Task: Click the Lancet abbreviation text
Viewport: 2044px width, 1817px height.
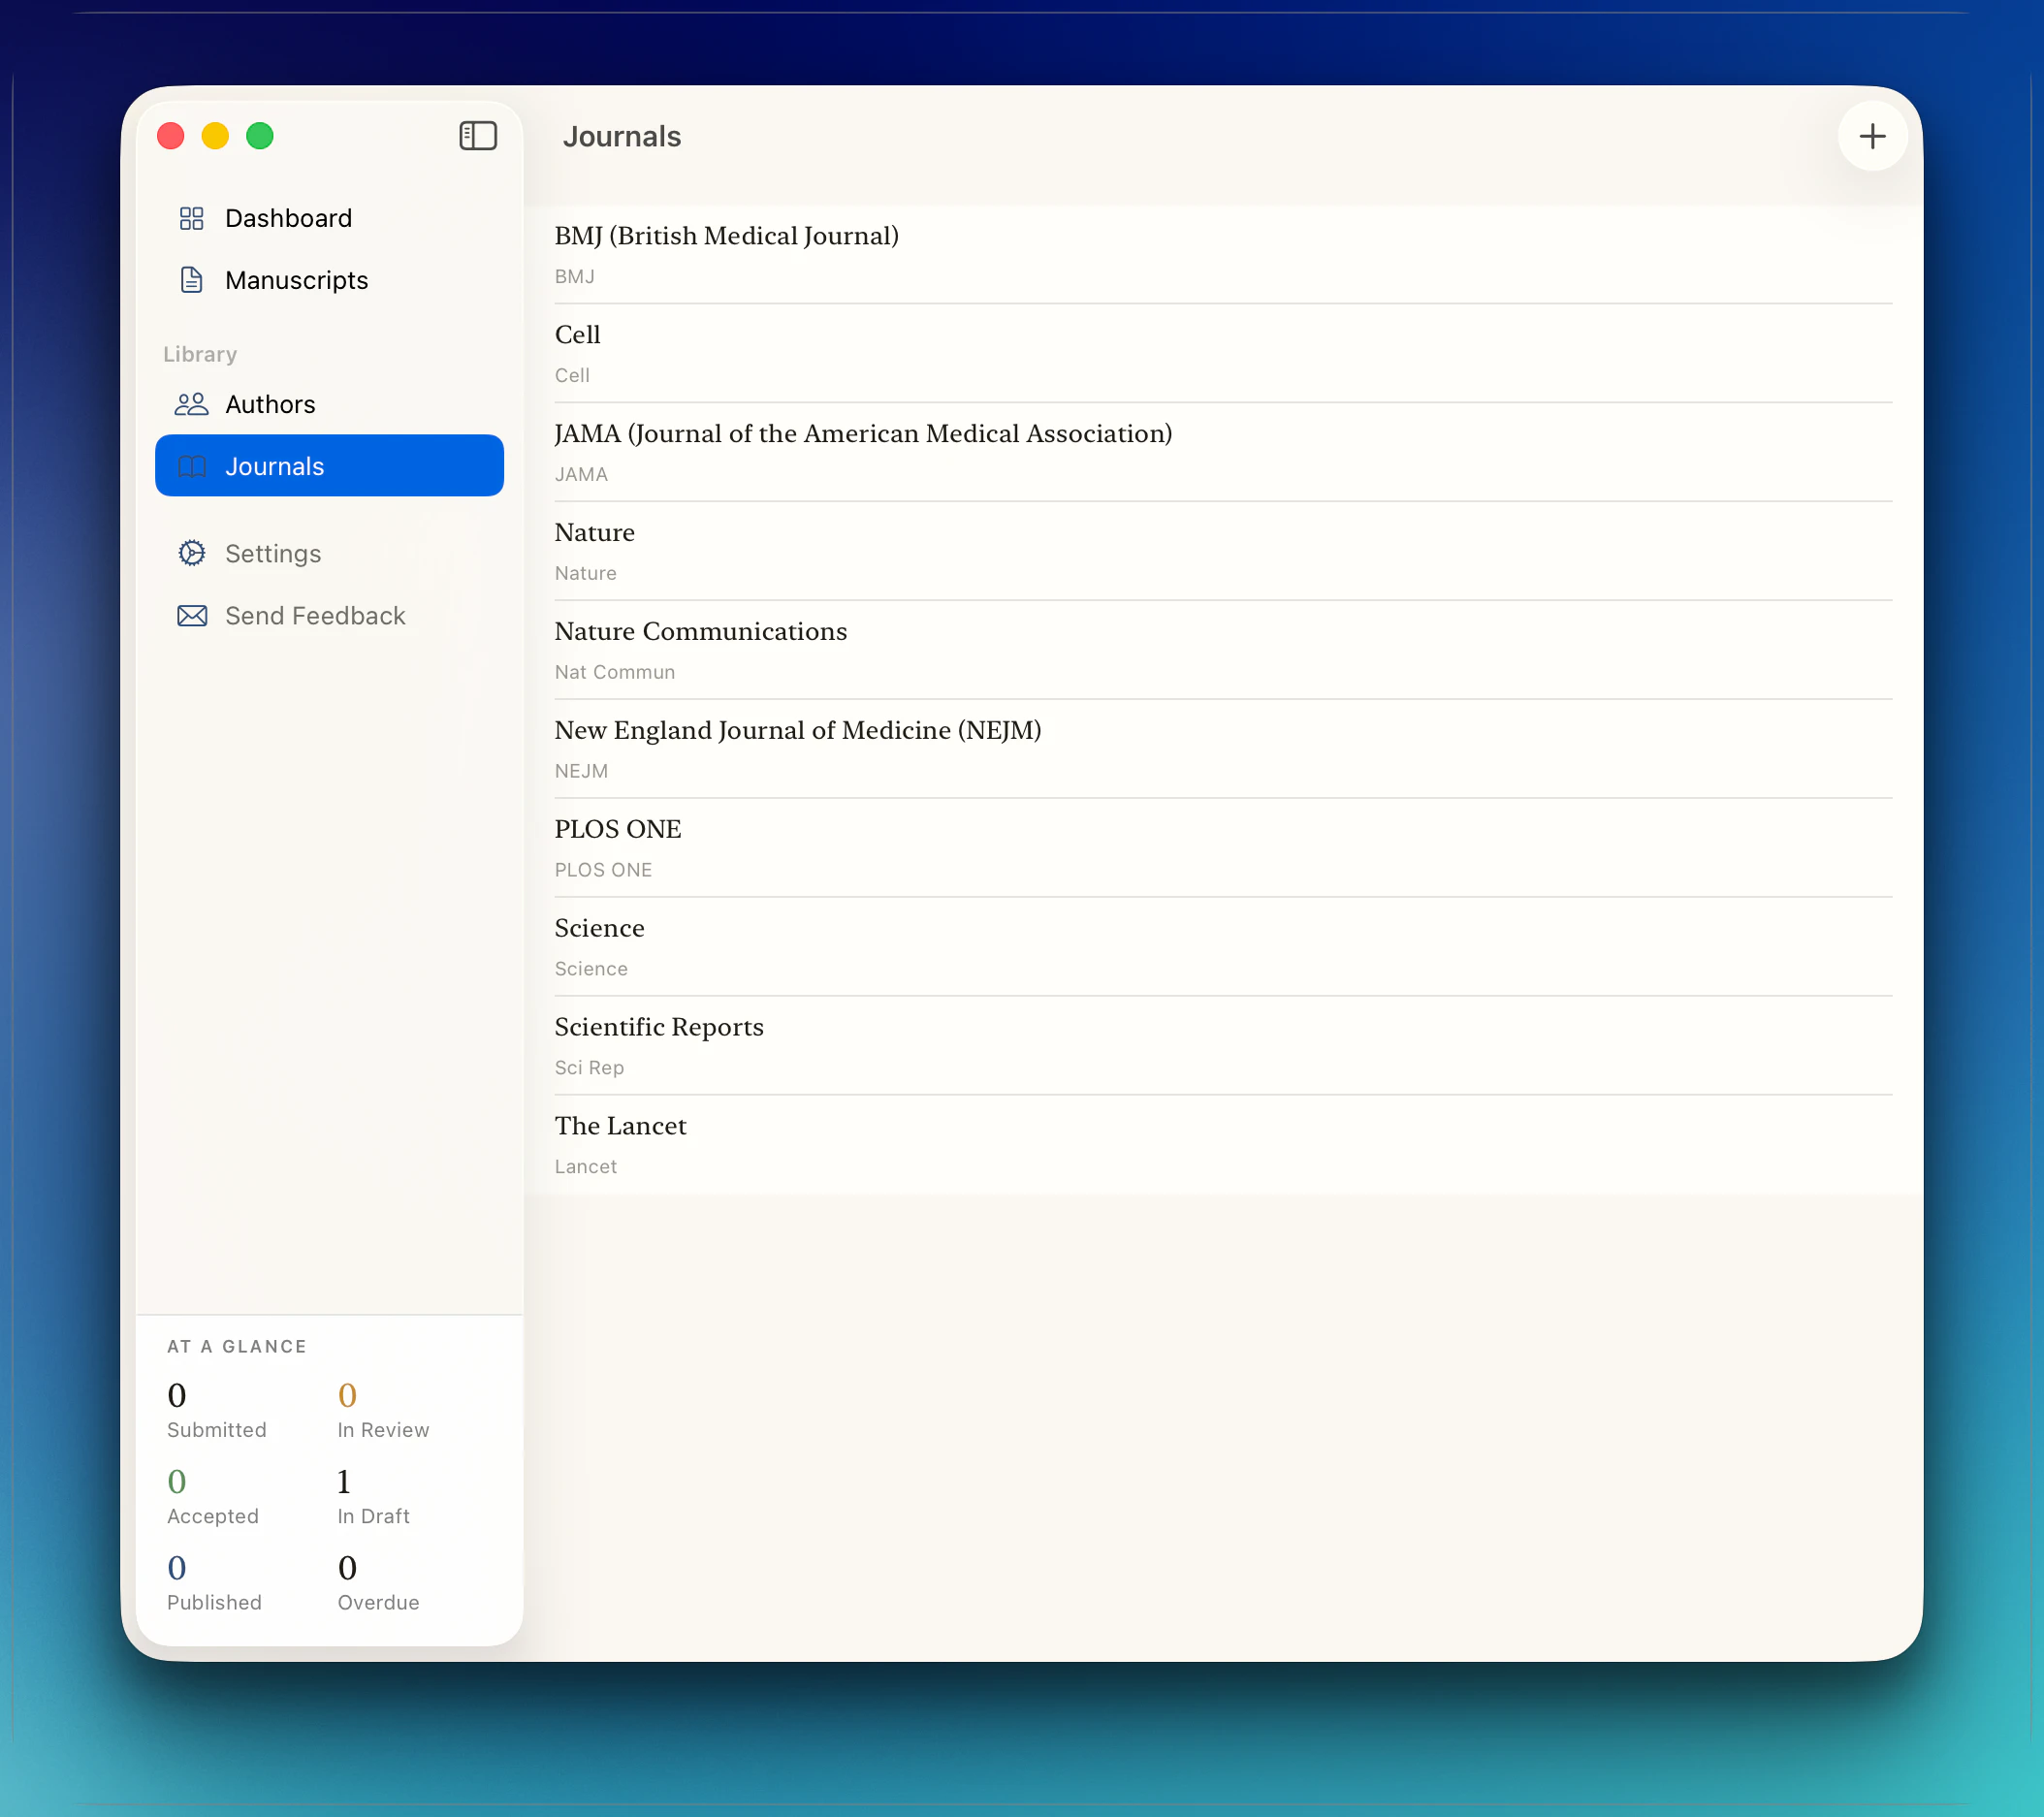Action: pyautogui.click(x=586, y=1167)
